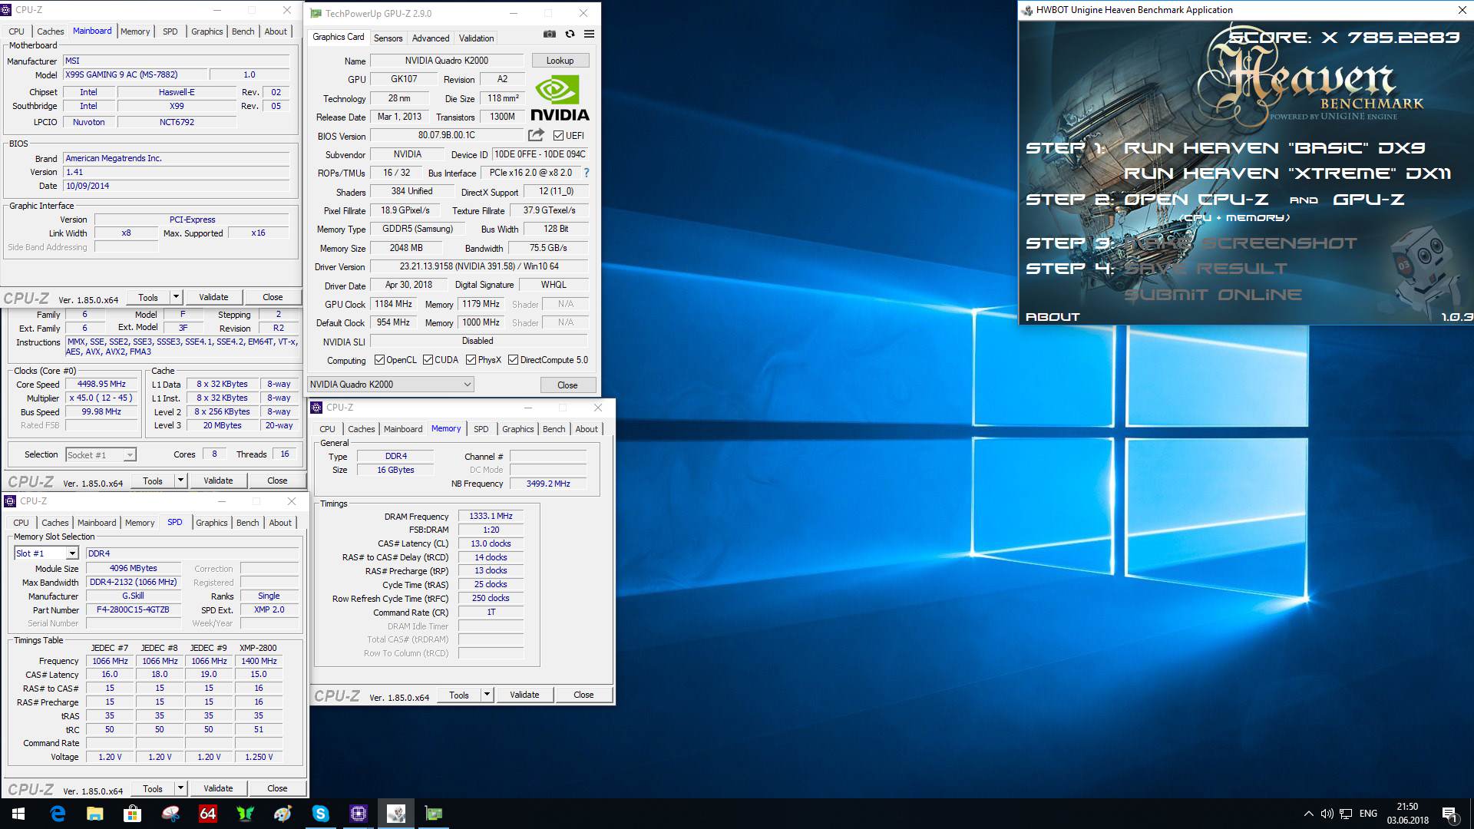Click About in HWBOT Heaven window
1474x829 pixels.
1053,317
